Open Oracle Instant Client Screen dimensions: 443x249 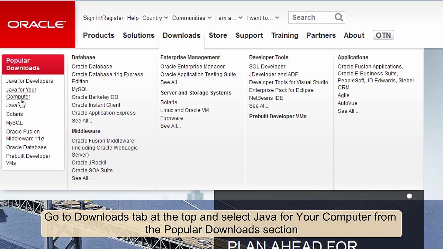[96, 105]
